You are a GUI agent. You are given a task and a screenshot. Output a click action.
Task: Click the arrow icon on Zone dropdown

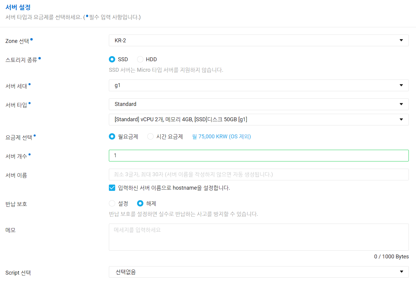401,41
